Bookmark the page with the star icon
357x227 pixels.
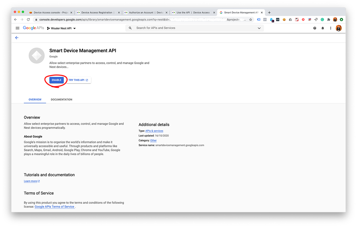coord(251,20)
